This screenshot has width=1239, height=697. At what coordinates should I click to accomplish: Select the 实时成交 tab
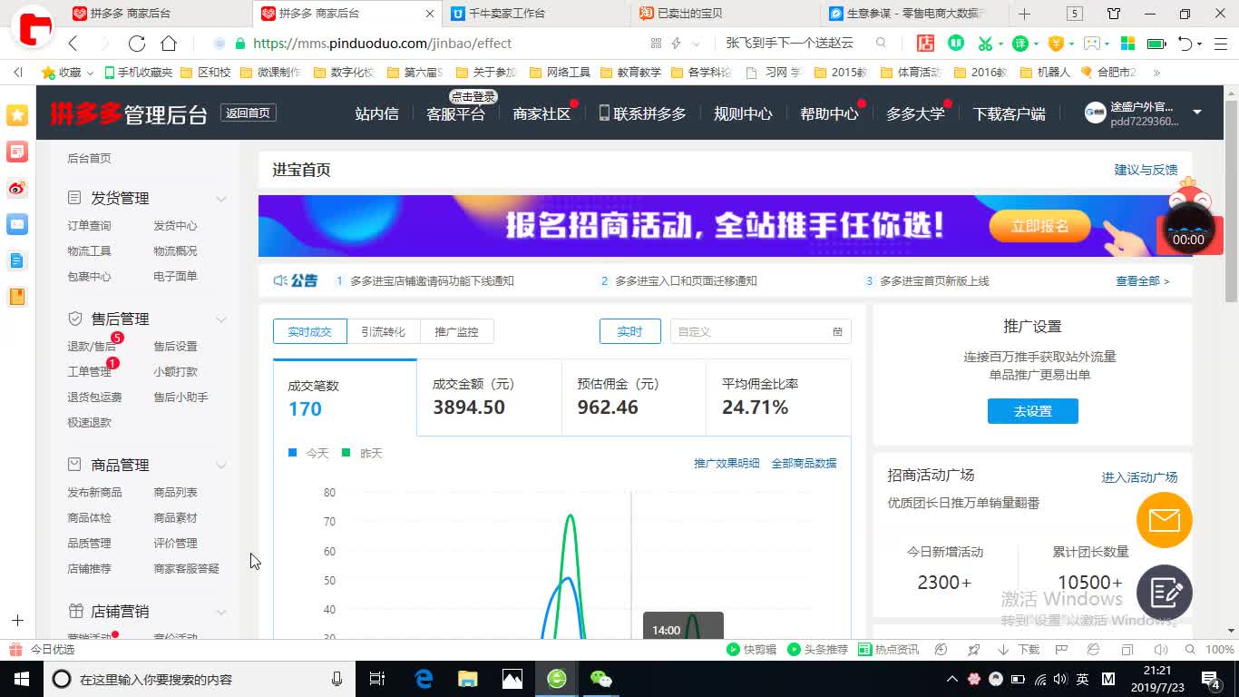tap(309, 331)
